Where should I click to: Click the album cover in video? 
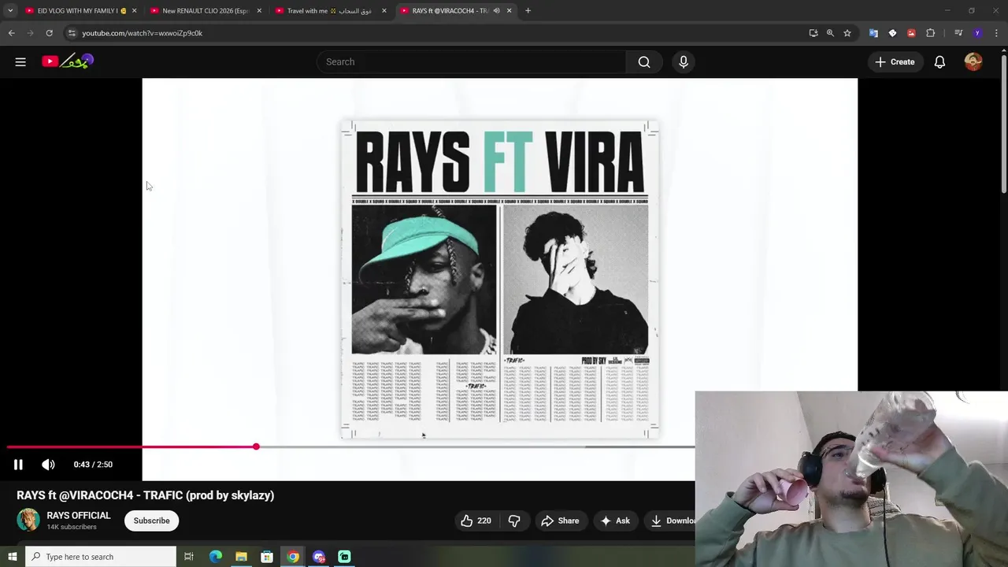[x=500, y=280]
